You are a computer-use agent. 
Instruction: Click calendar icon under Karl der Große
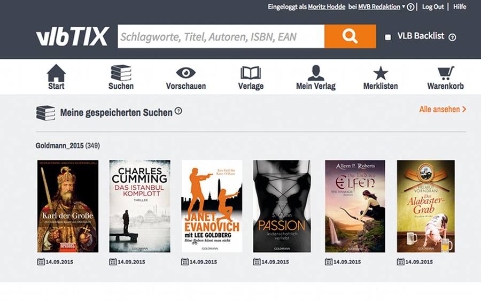click(41, 262)
